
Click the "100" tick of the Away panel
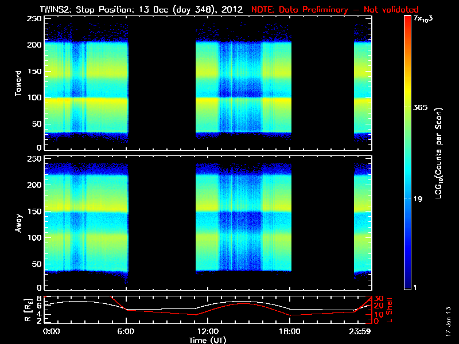coord(34,237)
